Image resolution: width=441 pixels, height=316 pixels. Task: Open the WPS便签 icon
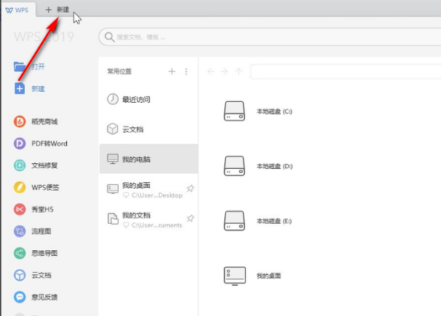coord(20,187)
